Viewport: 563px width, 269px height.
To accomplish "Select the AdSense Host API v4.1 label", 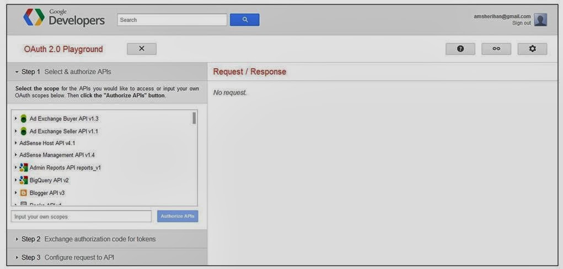I will (47, 143).
